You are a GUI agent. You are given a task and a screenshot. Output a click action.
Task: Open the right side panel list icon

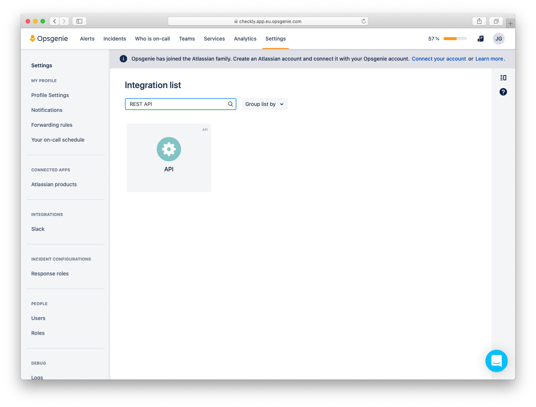pyautogui.click(x=503, y=78)
